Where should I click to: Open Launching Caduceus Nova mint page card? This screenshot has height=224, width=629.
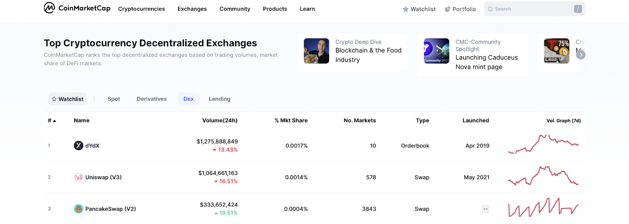click(473, 55)
